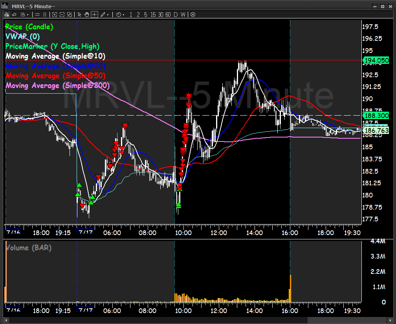Switch to 2 minute interval
The image size is (396, 324).
[x=138, y=14]
